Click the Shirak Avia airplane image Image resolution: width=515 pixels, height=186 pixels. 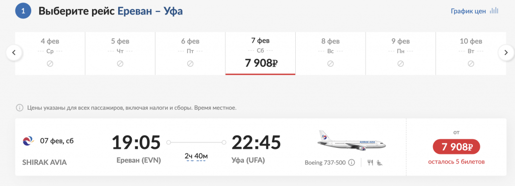pyautogui.click(x=352, y=140)
